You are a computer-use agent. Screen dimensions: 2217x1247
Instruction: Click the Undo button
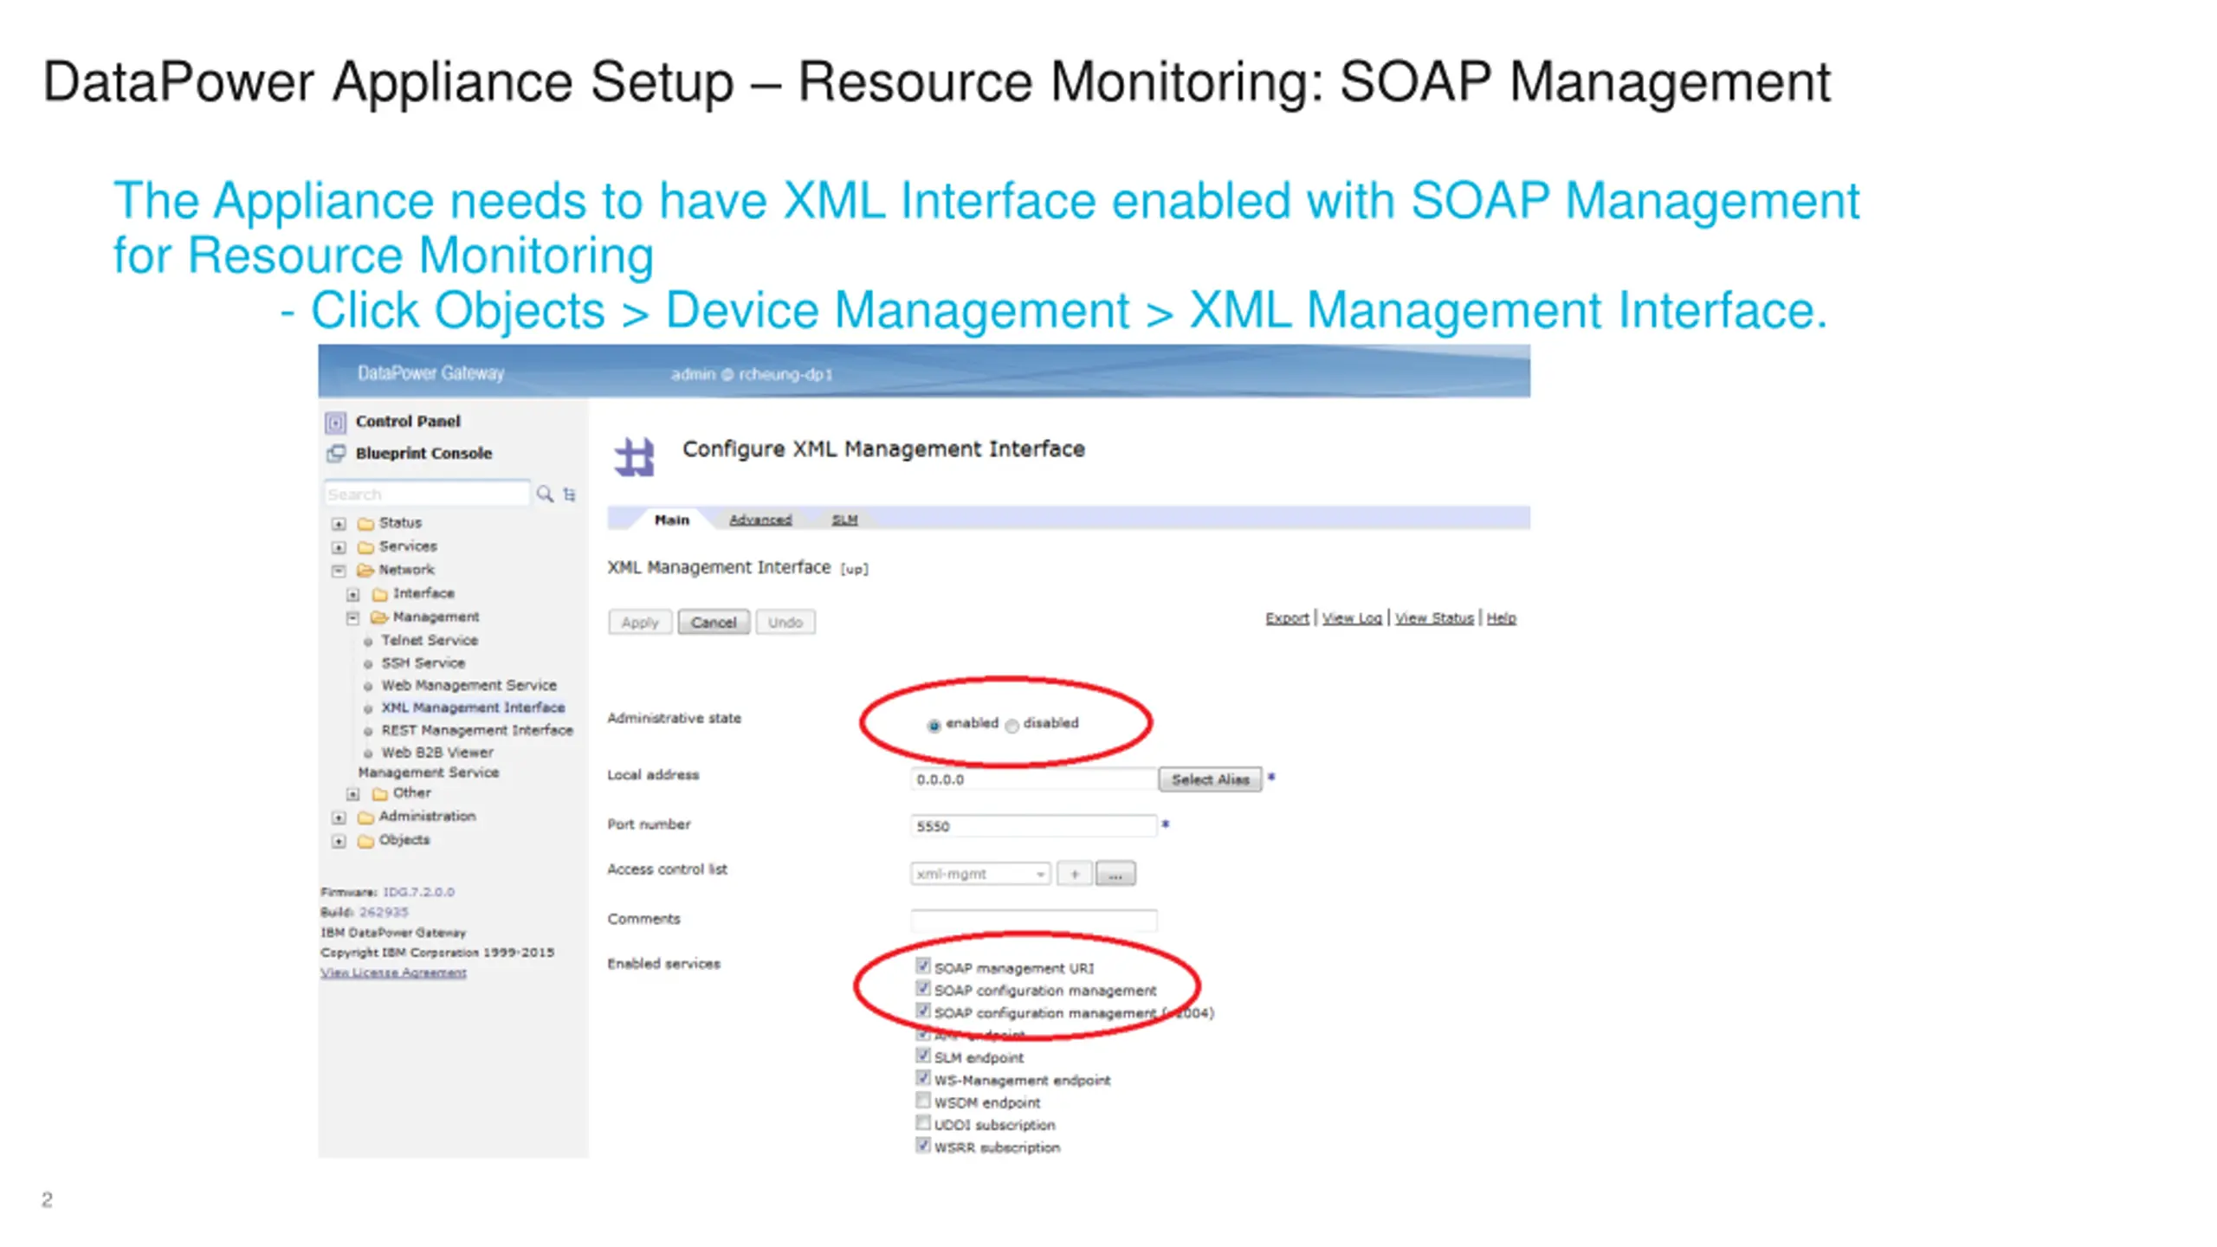click(785, 622)
